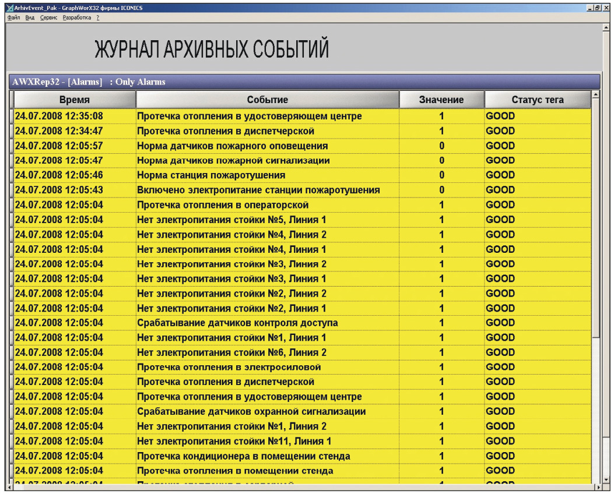Click the horizontal scroll-left arrow
The image size is (614, 494).
tap(9, 488)
